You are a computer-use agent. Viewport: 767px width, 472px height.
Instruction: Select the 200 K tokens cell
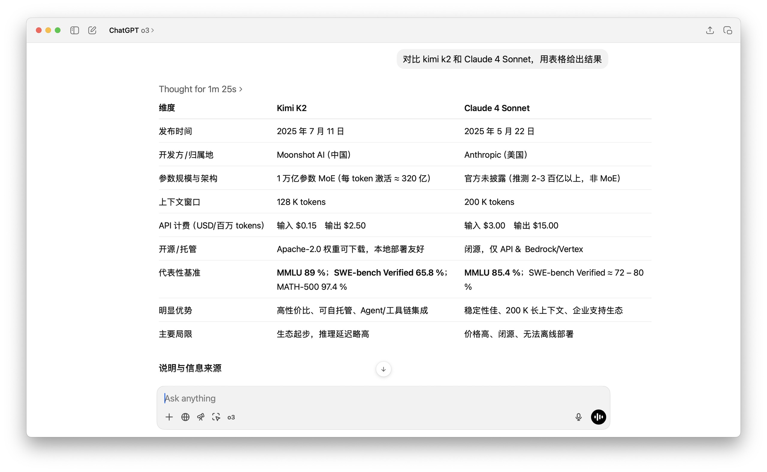pyautogui.click(x=489, y=202)
